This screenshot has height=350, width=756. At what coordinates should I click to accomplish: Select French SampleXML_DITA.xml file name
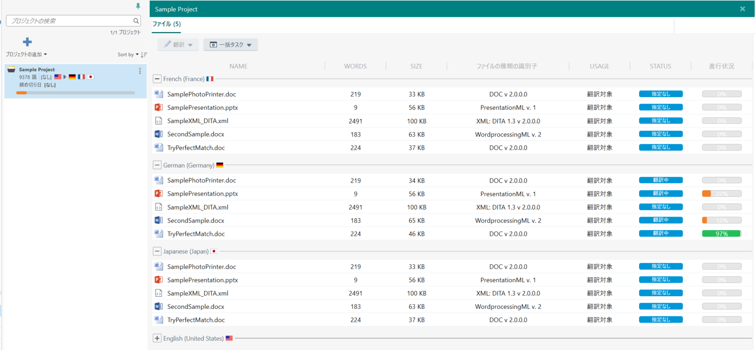(x=198, y=121)
